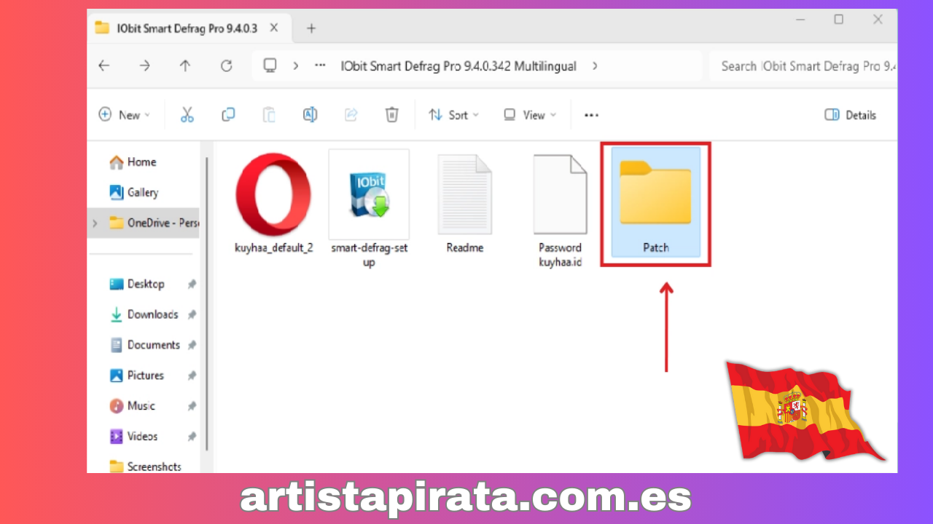Screen dimensions: 933x524
Task: Go forward with the right arrow
Action: [x=144, y=65]
